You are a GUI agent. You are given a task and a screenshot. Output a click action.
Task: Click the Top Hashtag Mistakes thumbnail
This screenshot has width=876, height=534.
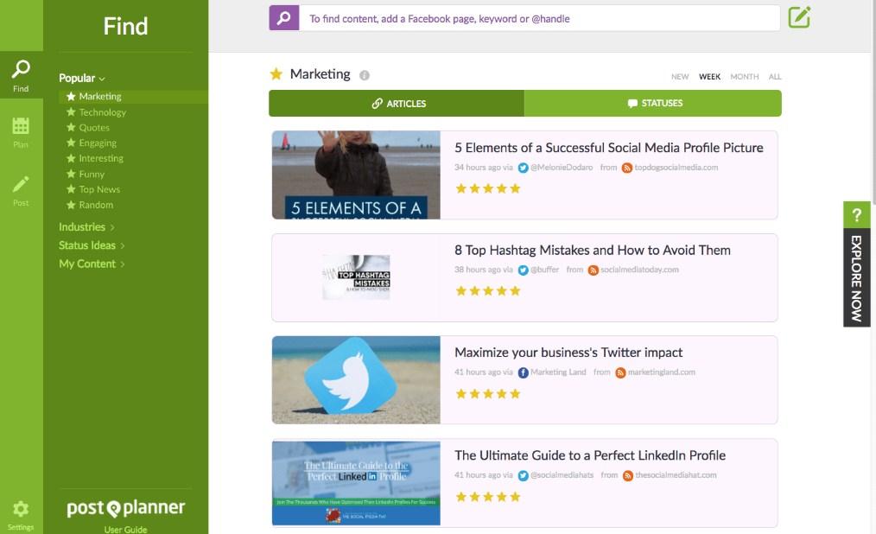pos(356,277)
